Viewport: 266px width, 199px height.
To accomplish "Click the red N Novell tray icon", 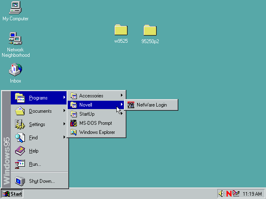I will coord(229,194).
